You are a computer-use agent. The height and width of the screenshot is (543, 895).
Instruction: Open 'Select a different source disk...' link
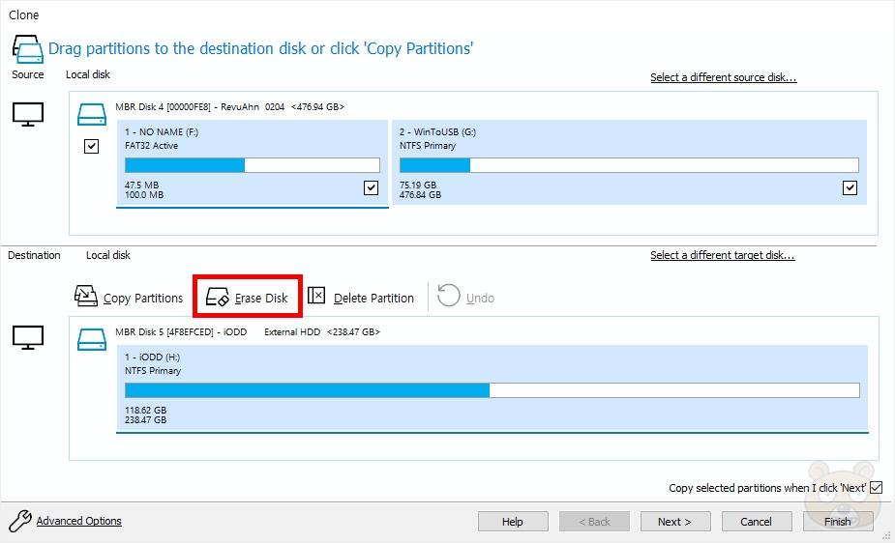[723, 77]
